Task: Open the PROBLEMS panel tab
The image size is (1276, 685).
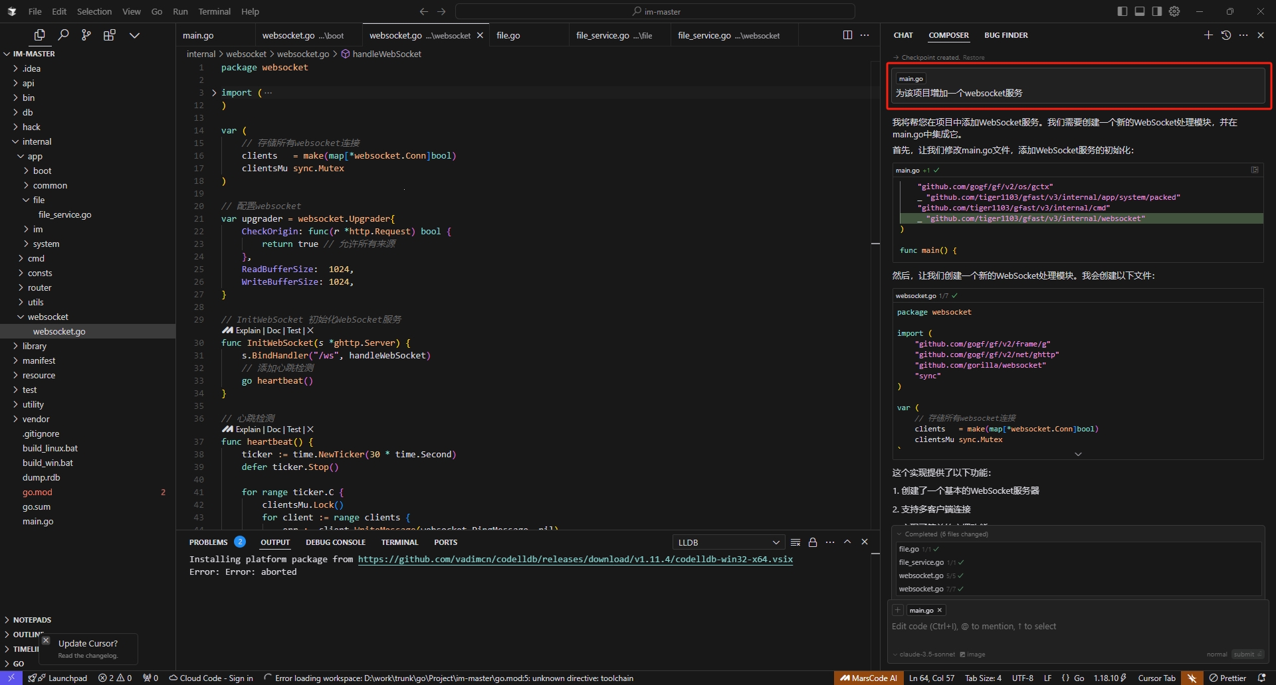Action: click(208, 542)
